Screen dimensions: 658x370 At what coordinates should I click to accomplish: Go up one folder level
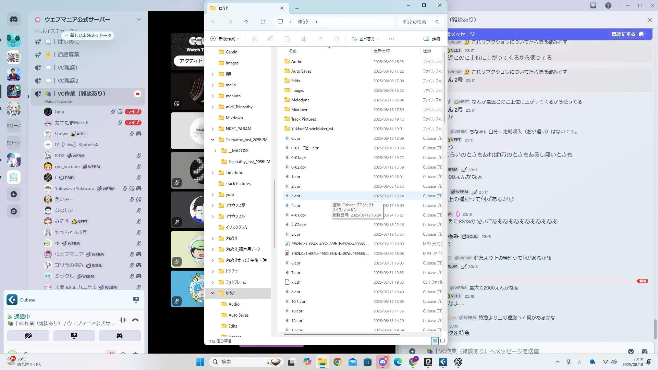point(246,22)
